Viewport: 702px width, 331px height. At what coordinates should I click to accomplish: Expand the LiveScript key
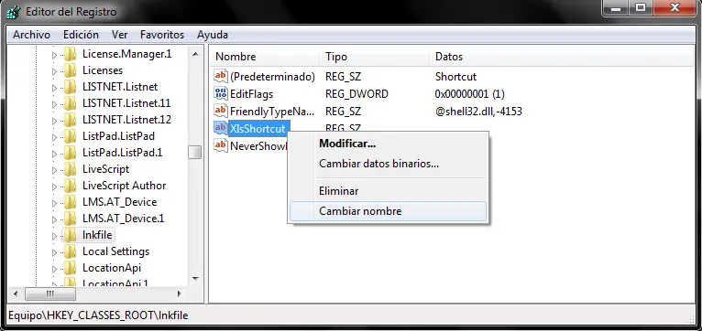[54, 170]
